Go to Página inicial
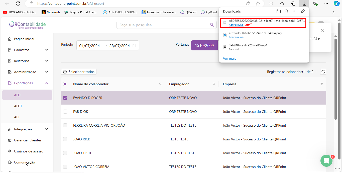Screen dimensions: 342x173 tap(24, 39)
